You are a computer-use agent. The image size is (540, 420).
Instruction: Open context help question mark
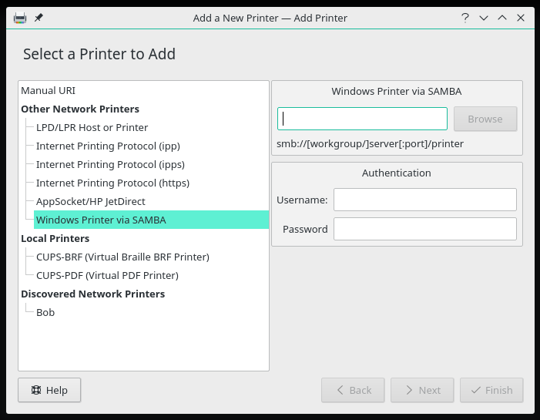click(x=465, y=18)
